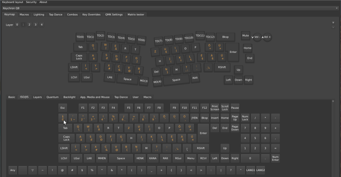Pick the Insert keycode
The image size is (341, 177).
click(215, 118)
